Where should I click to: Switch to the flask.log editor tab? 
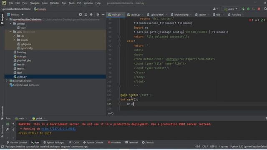pos(234,15)
